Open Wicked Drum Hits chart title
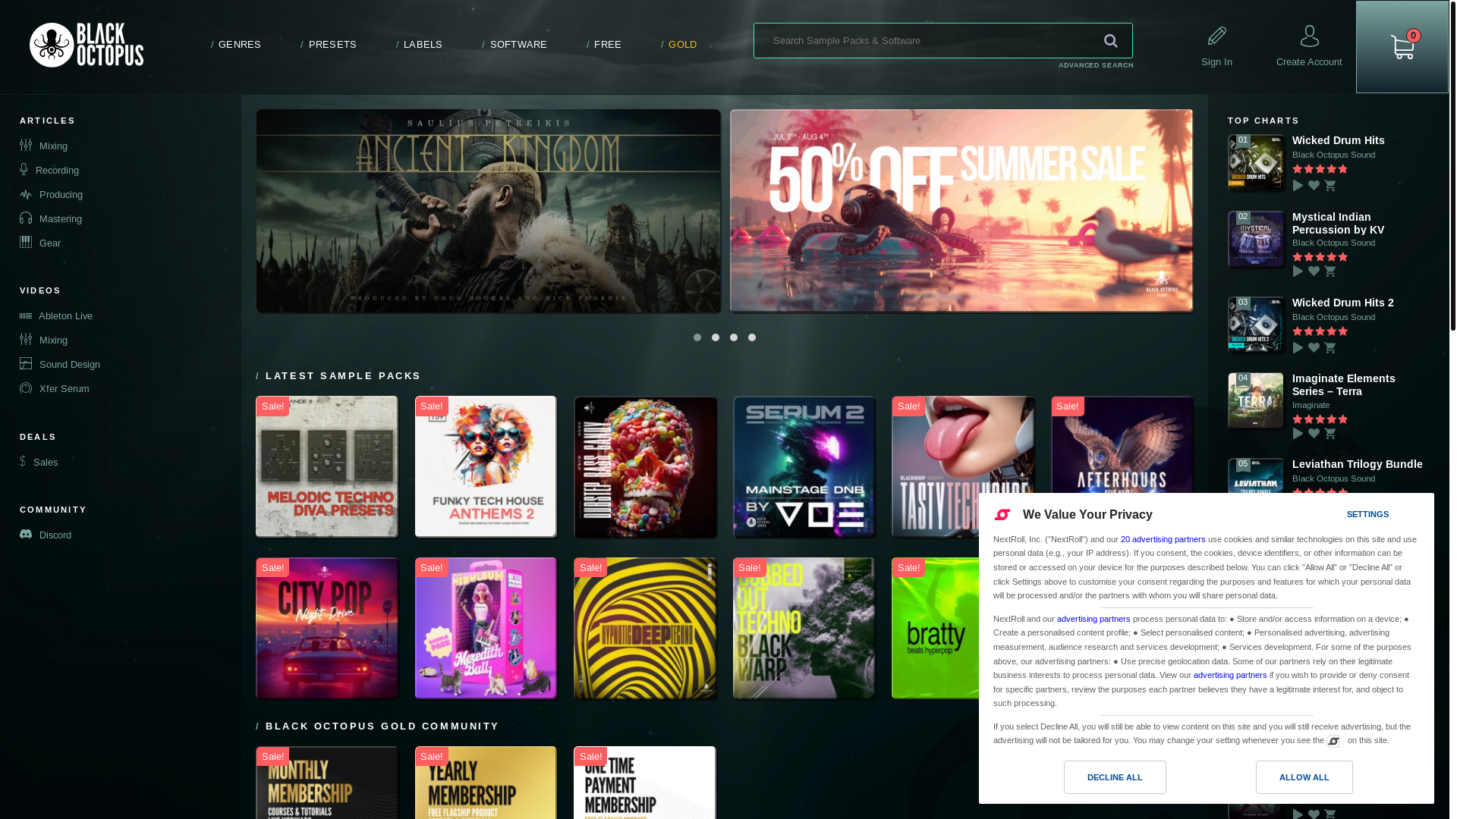 click(1338, 140)
